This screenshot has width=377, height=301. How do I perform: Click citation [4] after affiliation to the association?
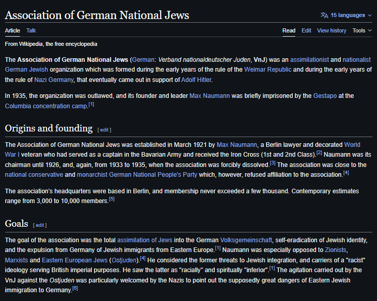[x=346, y=173]
